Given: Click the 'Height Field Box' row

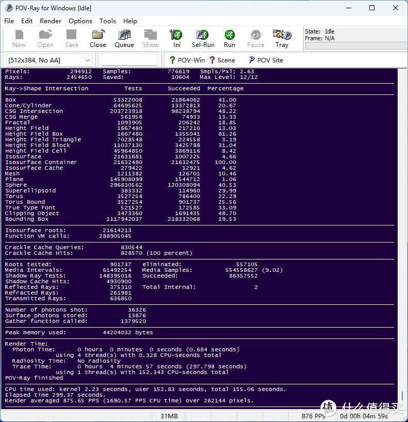Looking at the screenshot, I should [121, 134].
